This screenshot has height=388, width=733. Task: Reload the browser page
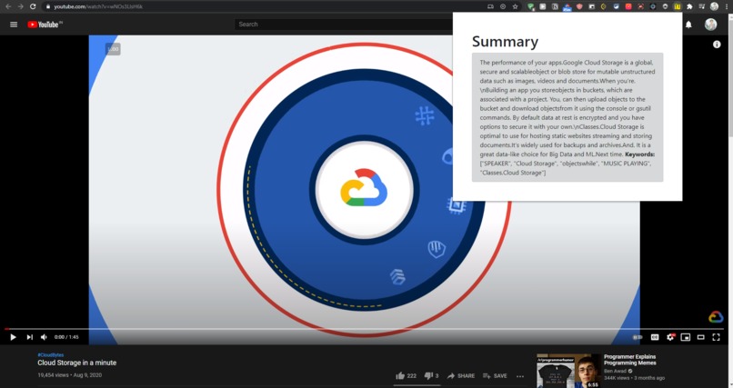point(33,6)
